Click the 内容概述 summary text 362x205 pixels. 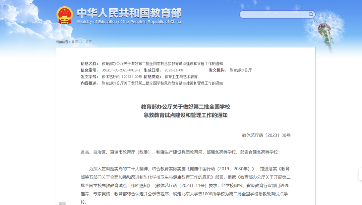(162, 83)
